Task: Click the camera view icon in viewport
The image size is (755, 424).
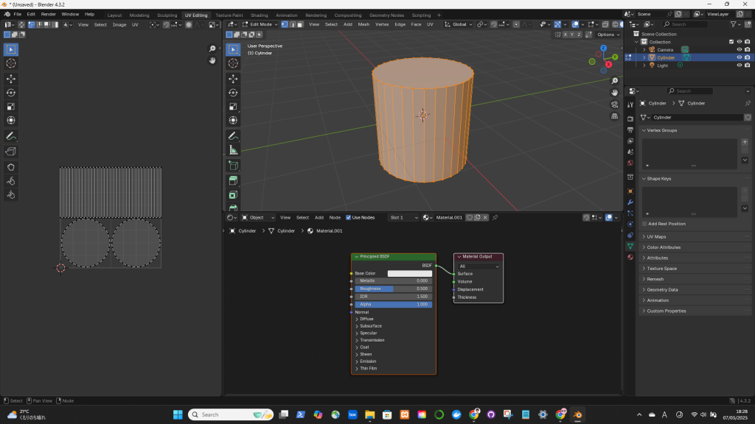Action: click(x=615, y=105)
